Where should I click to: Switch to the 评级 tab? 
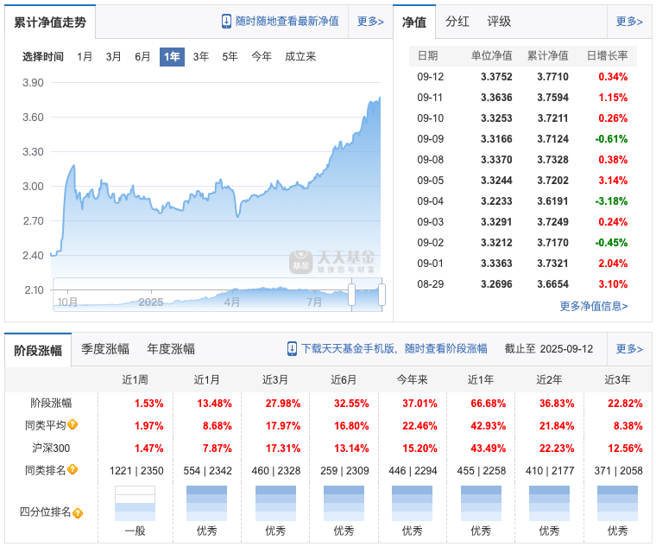499,22
